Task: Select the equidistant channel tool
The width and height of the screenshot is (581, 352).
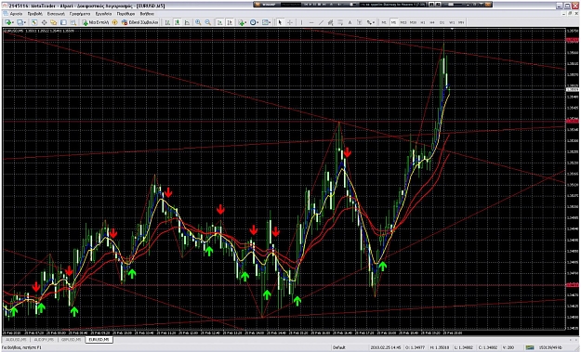Action: point(331,22)
